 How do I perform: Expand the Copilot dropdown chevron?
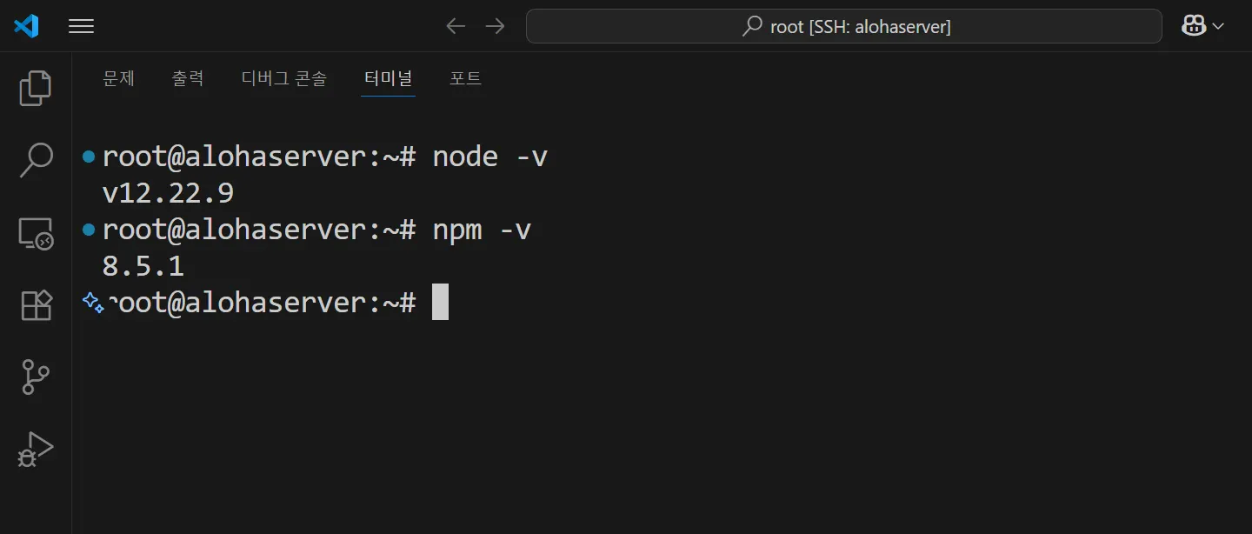[x=1218, y=26]
